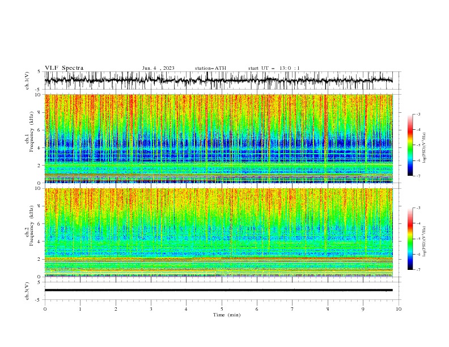This screenshot has width=449, height=347.
Task: Click the "8" kHz tick of ch.2 spectrogram
Action: pyautogui.click(x=40, y=206)
